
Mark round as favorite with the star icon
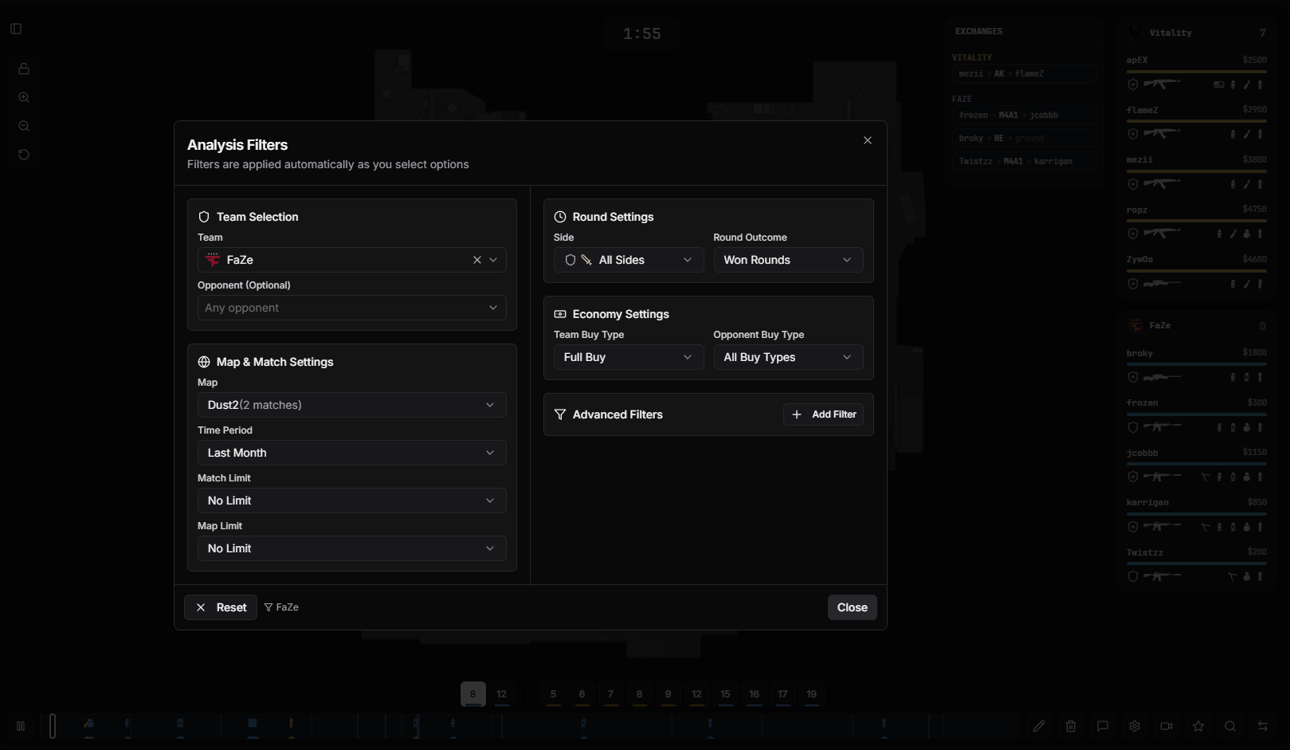coord(1198,726)
